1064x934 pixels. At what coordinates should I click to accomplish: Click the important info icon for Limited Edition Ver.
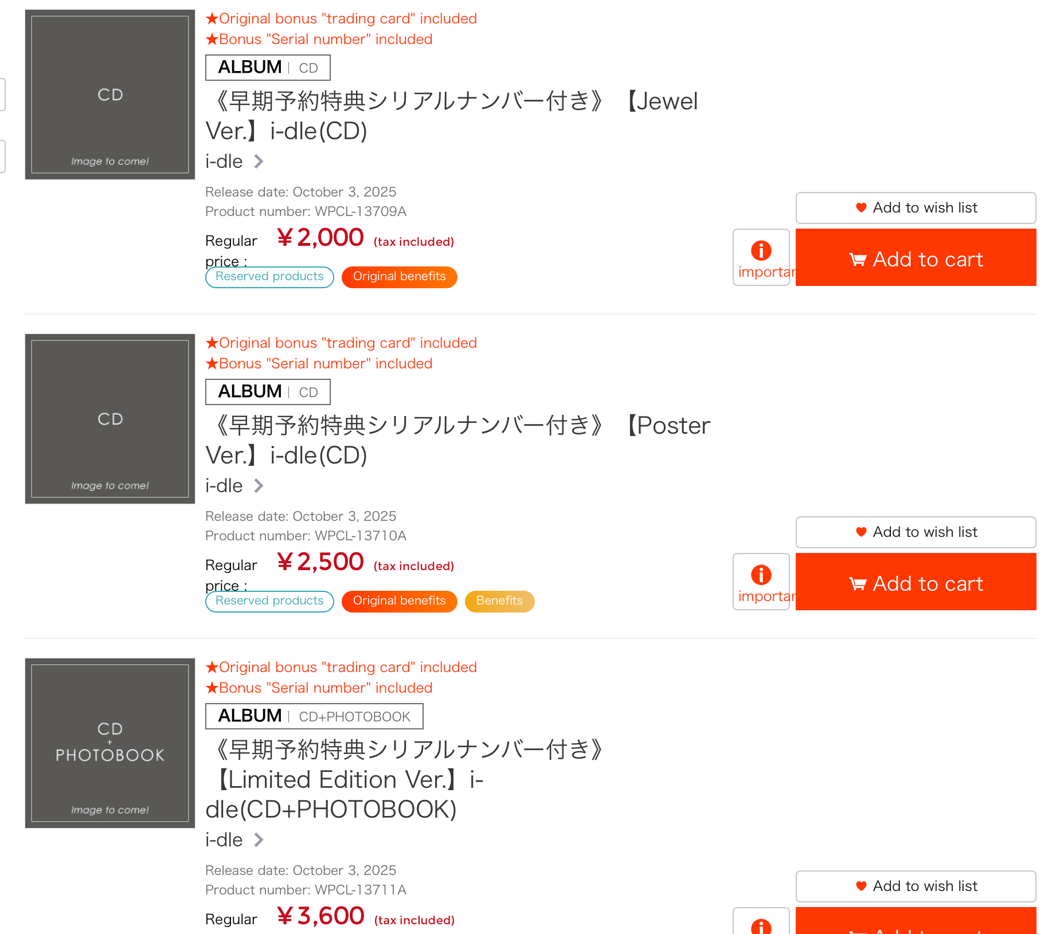761,921
